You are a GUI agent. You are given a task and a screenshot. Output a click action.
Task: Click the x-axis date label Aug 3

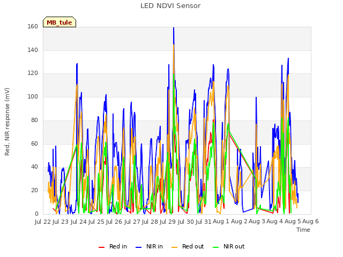257,222
